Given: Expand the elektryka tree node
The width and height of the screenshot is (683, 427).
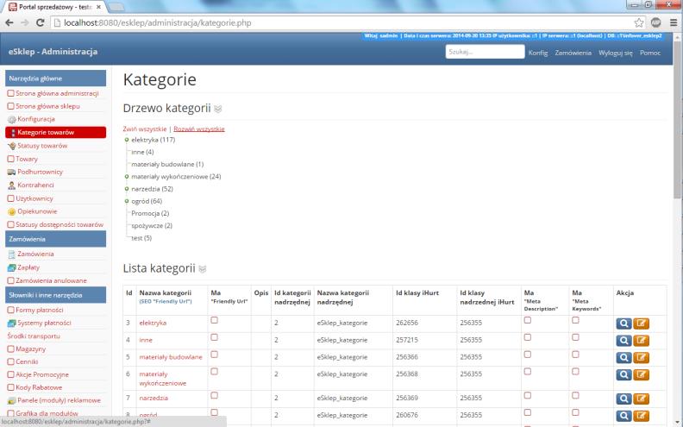Looking at the screenshot, I should 127,140.
